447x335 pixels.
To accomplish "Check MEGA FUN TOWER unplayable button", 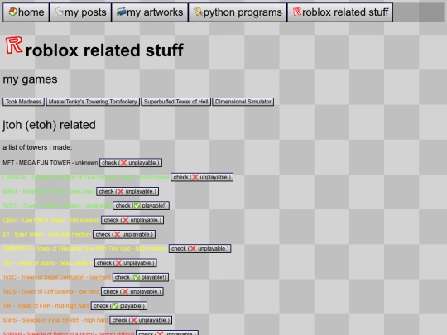I will 131,163.
